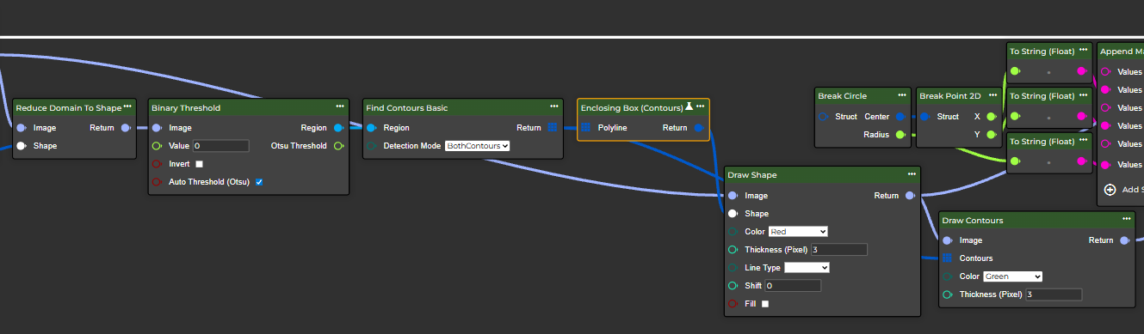
Task: Uncheck Auto Threshold (Otsu) checkbox
Action: (x=259, y=182)
